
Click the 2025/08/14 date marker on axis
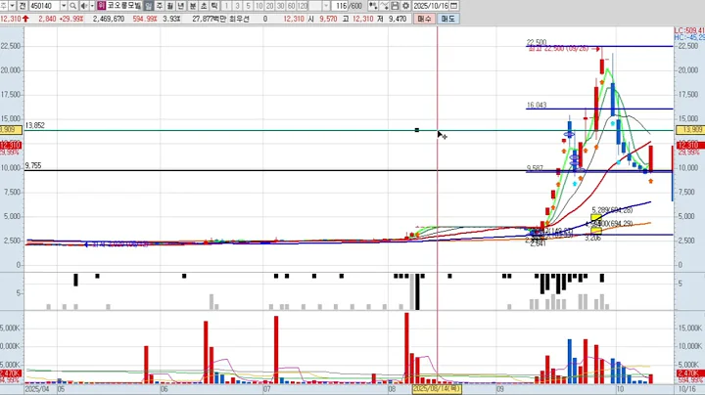437,388
